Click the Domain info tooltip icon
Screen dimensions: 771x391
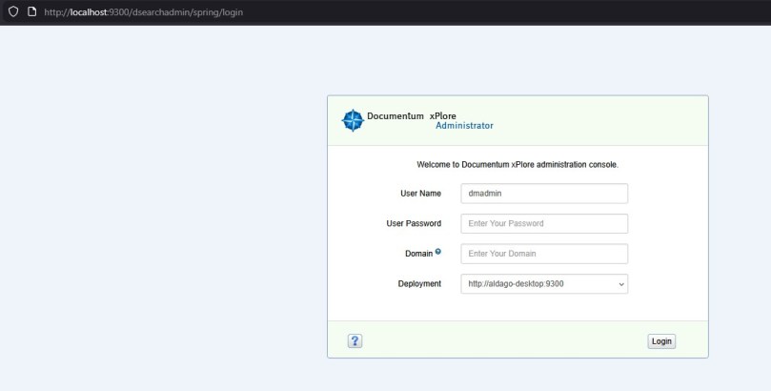(438, 252)
